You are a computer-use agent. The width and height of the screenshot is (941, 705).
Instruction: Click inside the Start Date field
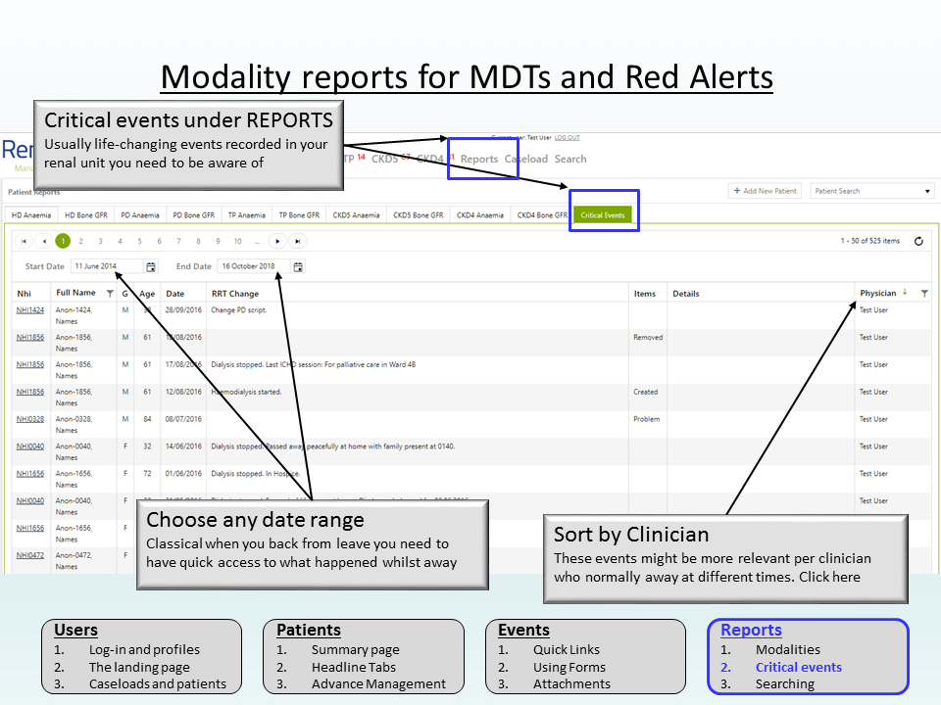tap(106, 266)
